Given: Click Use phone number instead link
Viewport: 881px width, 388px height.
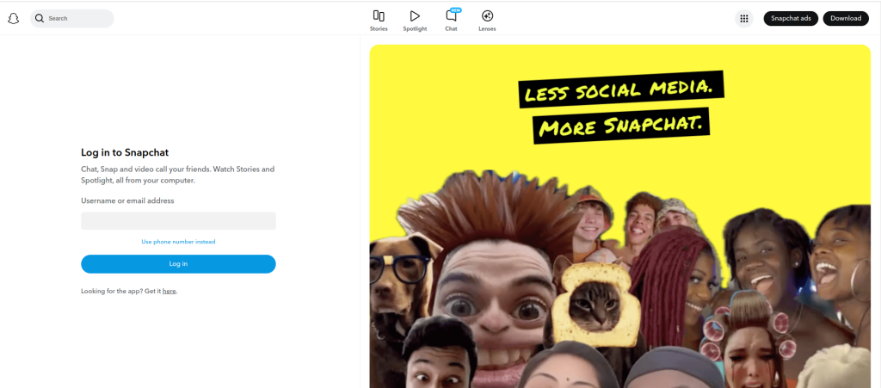Looking at the screenshot, I should (178, 242).
